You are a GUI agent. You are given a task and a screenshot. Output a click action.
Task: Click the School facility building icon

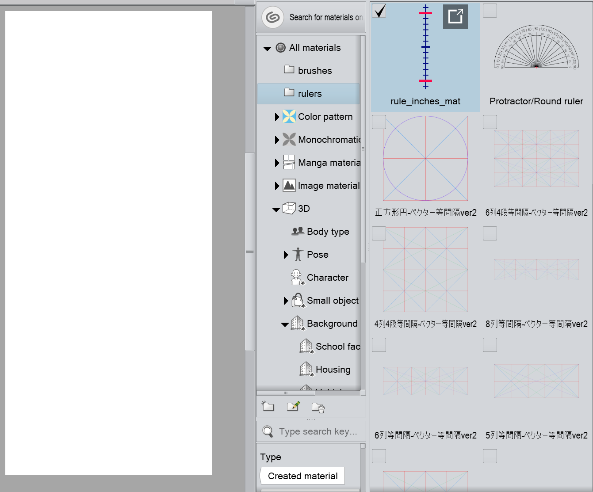[x=307, y=346]
